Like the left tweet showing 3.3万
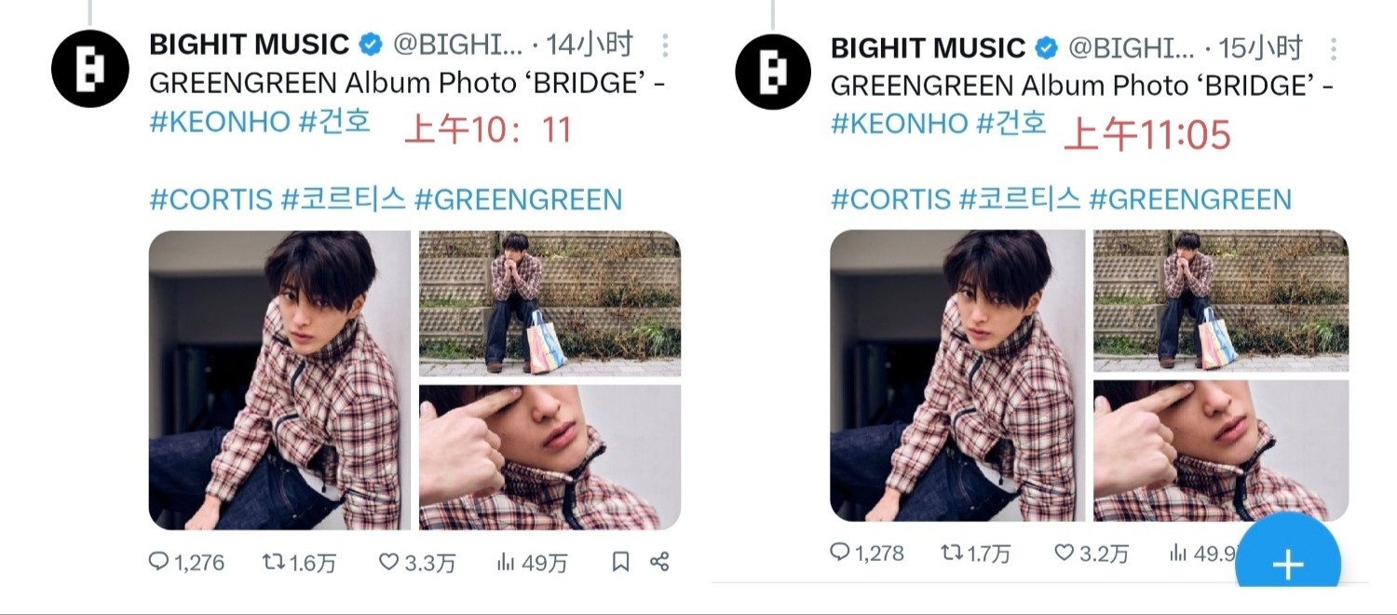The image size is (1397, 615). tap(416, 562)
